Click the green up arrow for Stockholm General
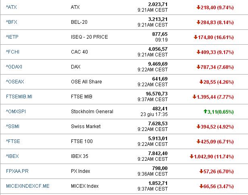 point(205,112)
